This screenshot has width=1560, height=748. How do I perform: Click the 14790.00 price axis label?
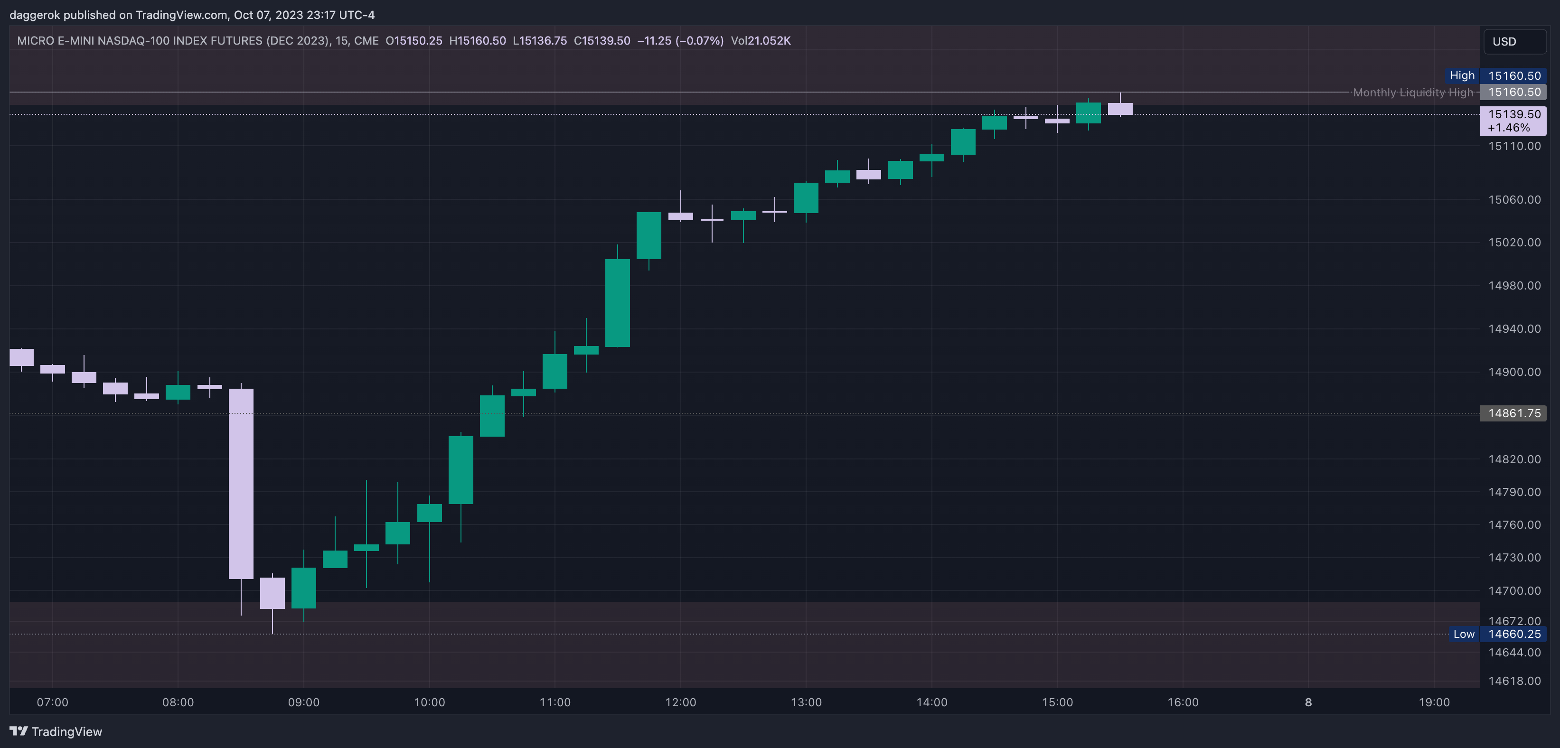[1514, 492]
